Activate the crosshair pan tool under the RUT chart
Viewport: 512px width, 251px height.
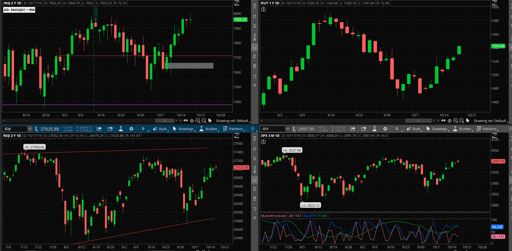pyautogui.click(x=450, y=121)
